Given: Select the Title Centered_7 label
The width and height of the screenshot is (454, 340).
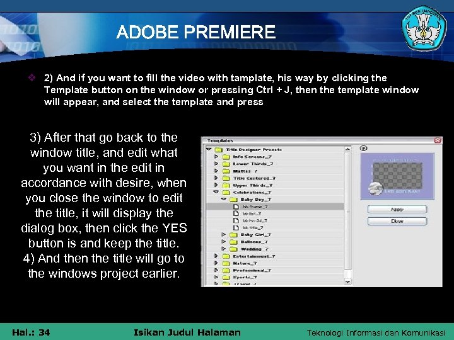Looking at the screenshot, I should (255, 178).
